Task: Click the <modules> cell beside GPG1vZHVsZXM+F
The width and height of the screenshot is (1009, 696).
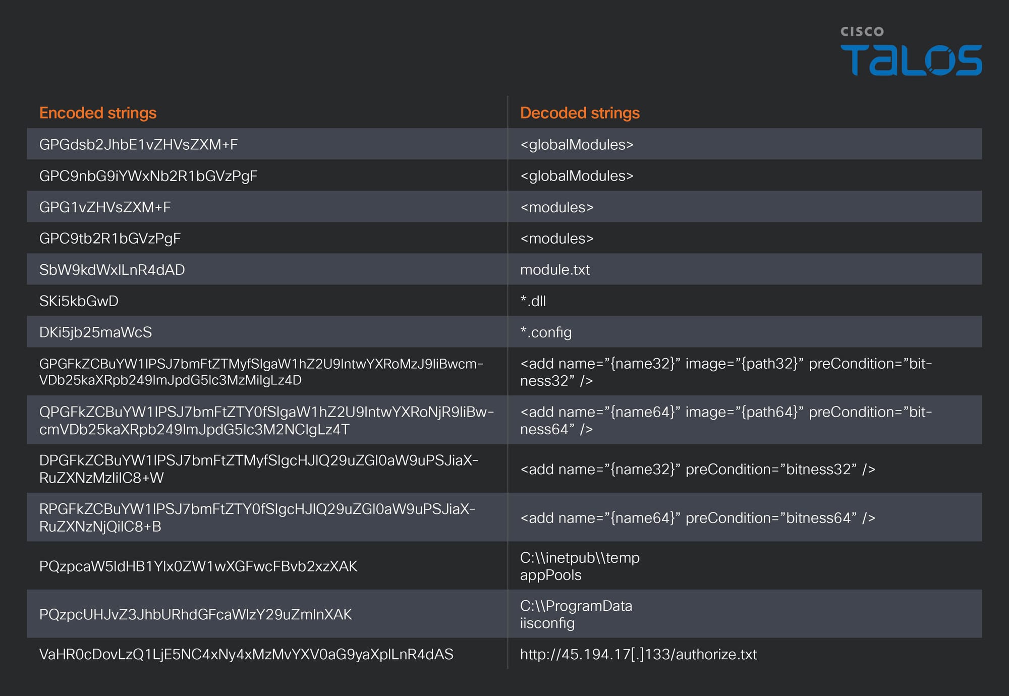Action: (557, 207)
